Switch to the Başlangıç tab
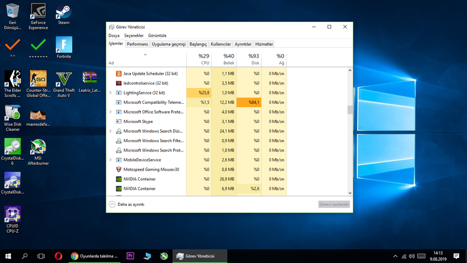The height and width of the screenshot is (263, 467). 198,44
